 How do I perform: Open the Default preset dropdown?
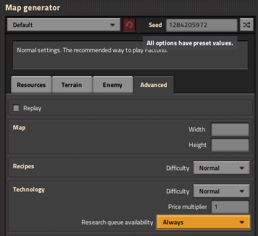[x=63, y=25]
